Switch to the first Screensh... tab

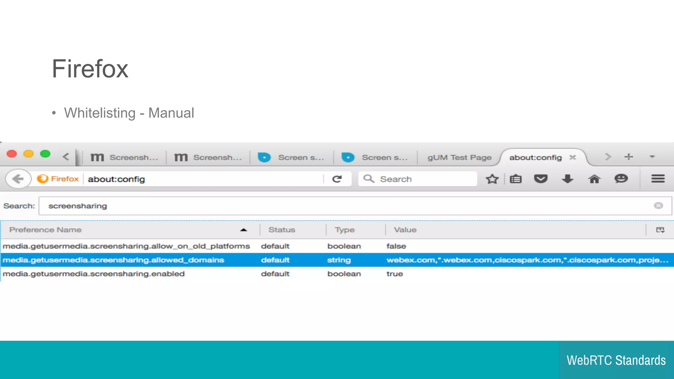point(124,157)
